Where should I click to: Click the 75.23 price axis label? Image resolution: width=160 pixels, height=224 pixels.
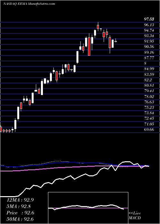coord(149,108)
